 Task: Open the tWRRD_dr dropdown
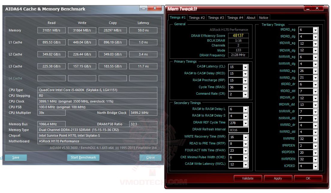pyautogui.click(x=315, y=126)
